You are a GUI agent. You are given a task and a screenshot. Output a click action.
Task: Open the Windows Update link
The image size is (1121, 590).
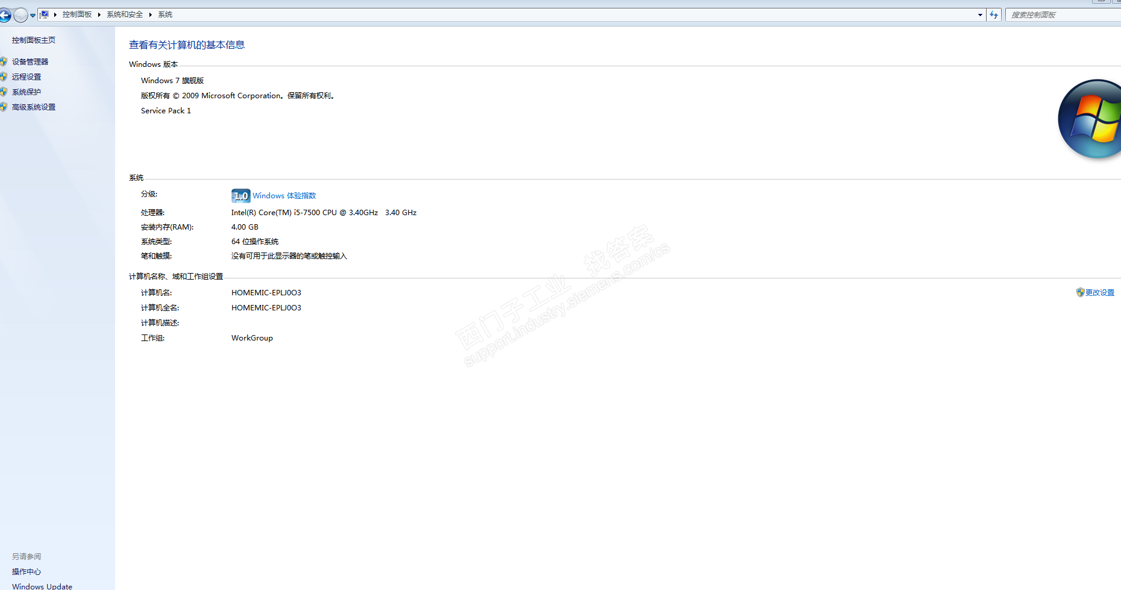click(42, 586)
